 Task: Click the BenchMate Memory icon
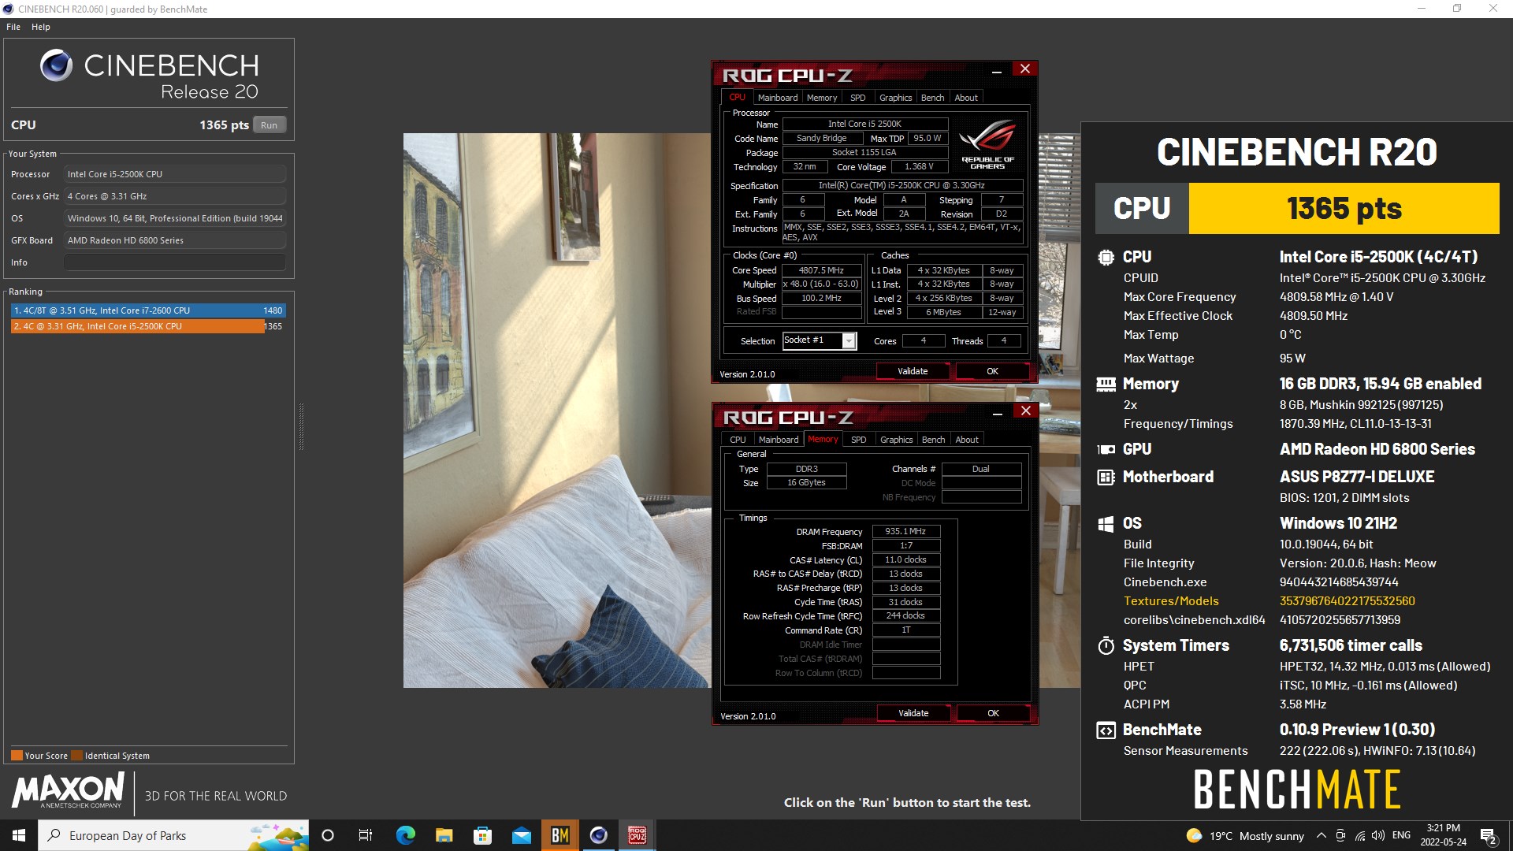1106,384
